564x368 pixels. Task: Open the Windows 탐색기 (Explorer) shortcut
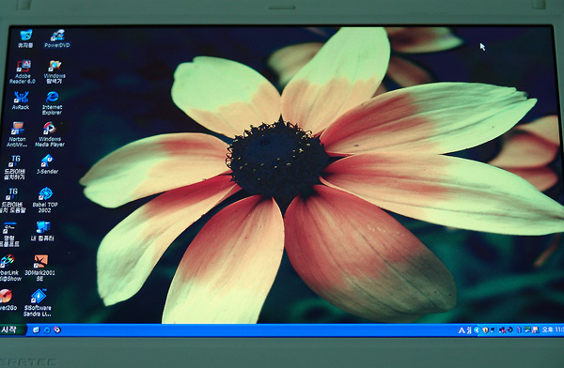[x=55, y=72]
